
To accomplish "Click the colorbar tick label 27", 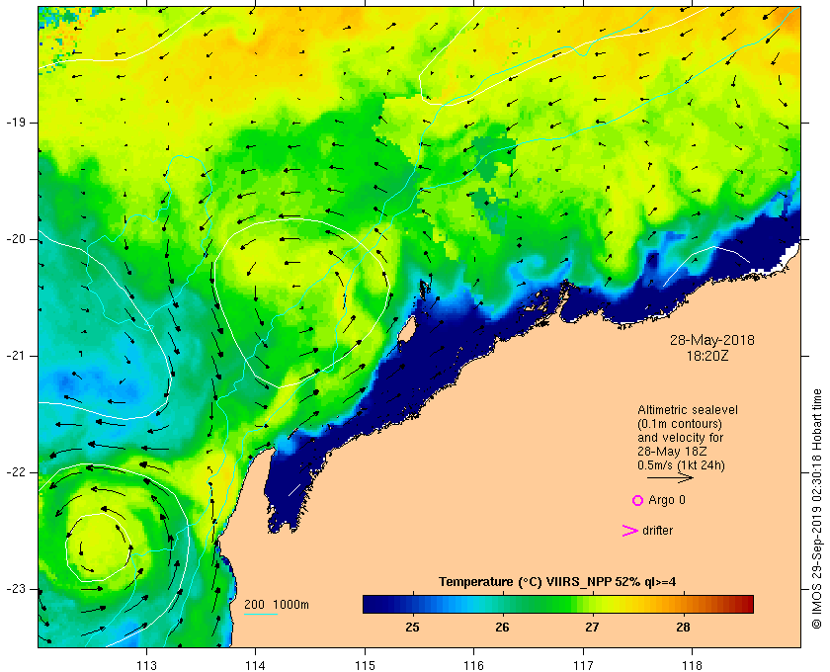I will 592,628.
